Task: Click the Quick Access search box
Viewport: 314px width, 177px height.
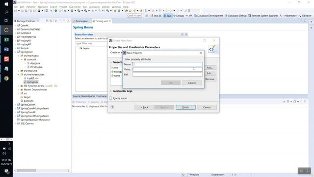Action: click(x=134, y=16)
